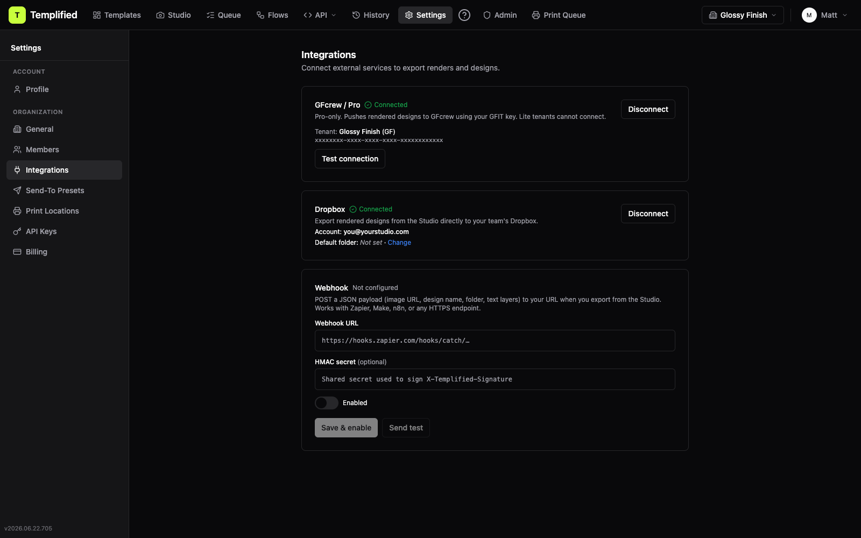Select Members in settings sidebar
The width and height of the screenshot is (861, 538).
[x=64, y=150]
